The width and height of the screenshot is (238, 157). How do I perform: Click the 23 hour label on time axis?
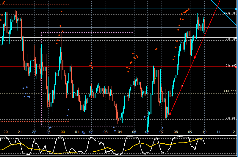point(48,132)
